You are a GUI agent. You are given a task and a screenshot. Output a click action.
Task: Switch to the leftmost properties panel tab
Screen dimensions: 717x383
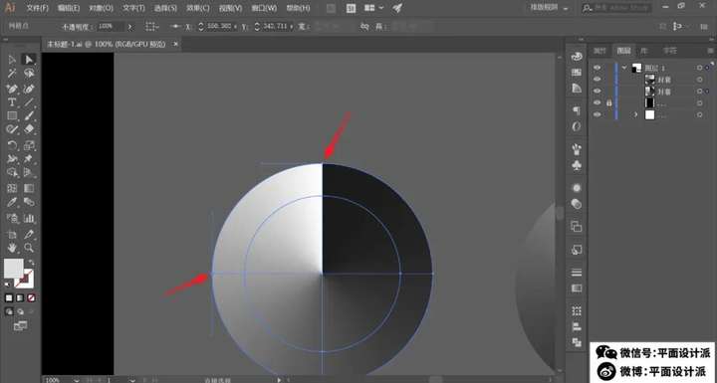tap(599, 51)
